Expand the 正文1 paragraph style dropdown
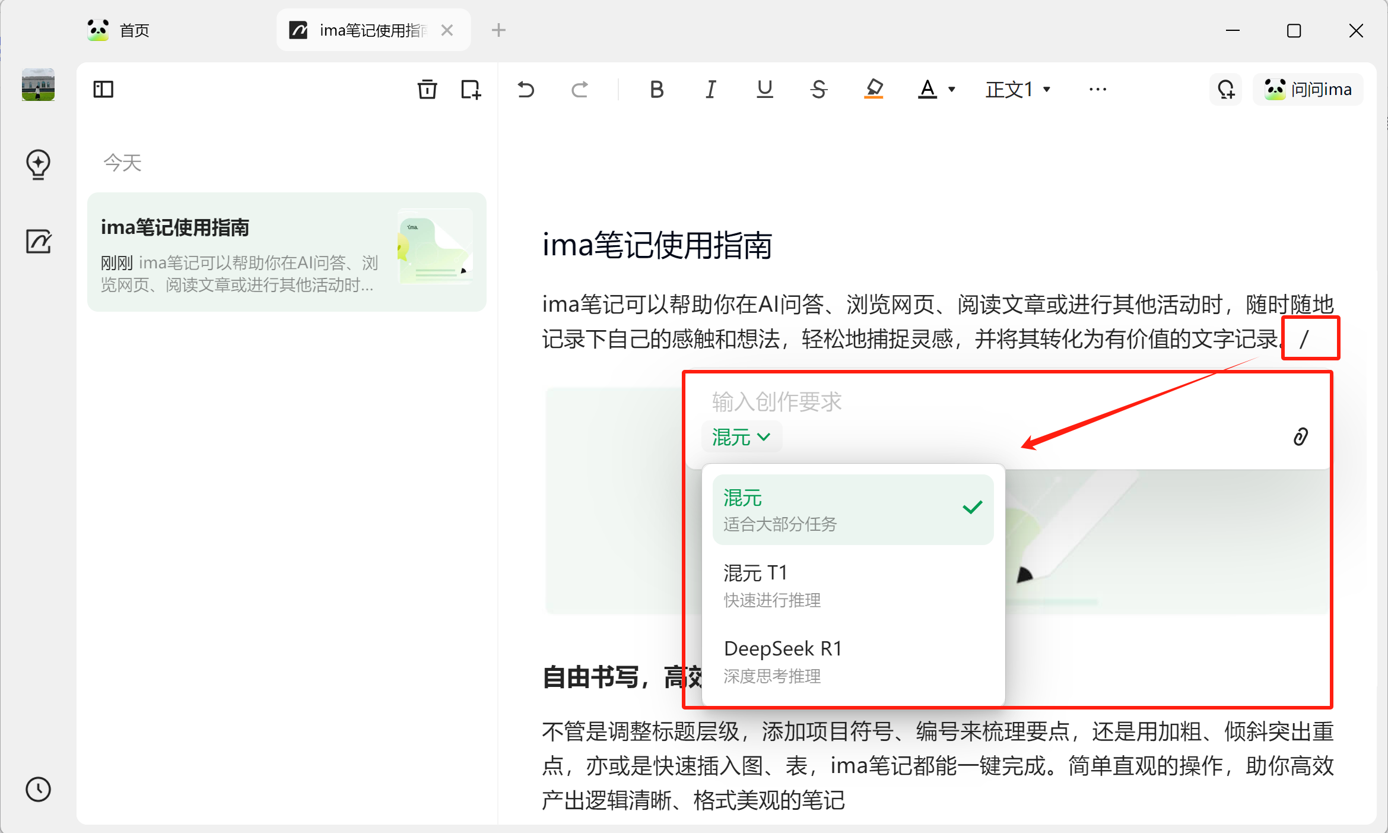The image size is (1388, 833). [1017, 89]
